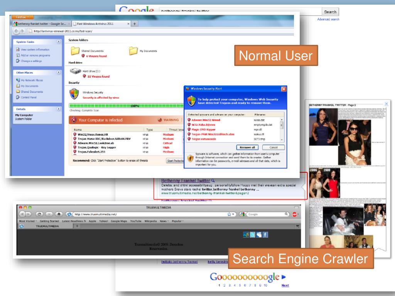Open the 'Most Visited' bookmarks dropdown
This screenshot has height=296, width=395.
[x=28, y=221]
